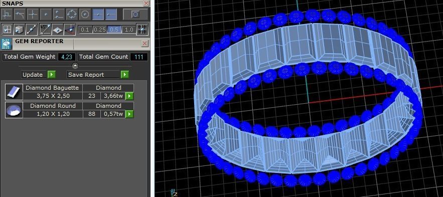
Task: Run Save Report with green arrow
Action: click(x=125, y=75)
